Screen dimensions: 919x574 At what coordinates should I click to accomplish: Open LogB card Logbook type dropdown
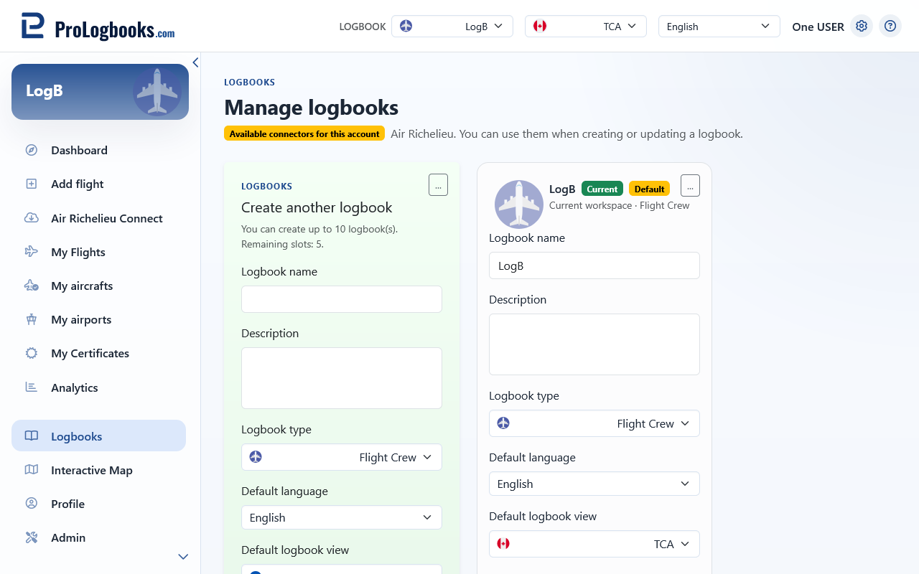(594, 423)
